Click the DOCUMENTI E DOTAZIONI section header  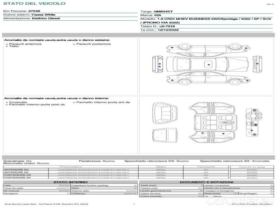point(206,182)
